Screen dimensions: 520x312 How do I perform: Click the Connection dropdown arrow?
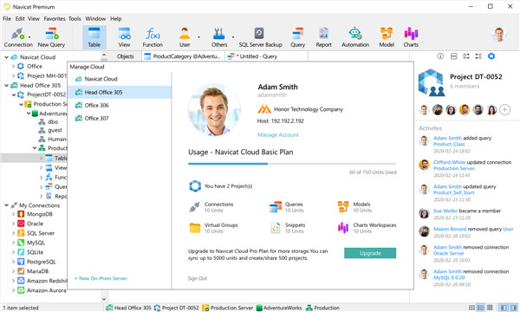(29, 37)
